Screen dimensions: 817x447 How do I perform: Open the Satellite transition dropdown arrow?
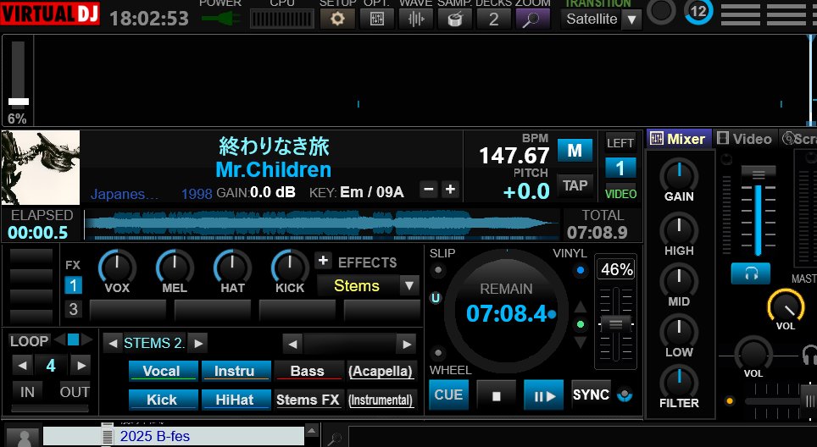[x=631, y=19]
